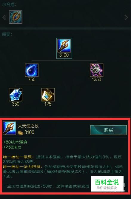Select the Seraph's Embrace icon under 可合成
This screenshot has width=131, height=199.
coord(16,17)
